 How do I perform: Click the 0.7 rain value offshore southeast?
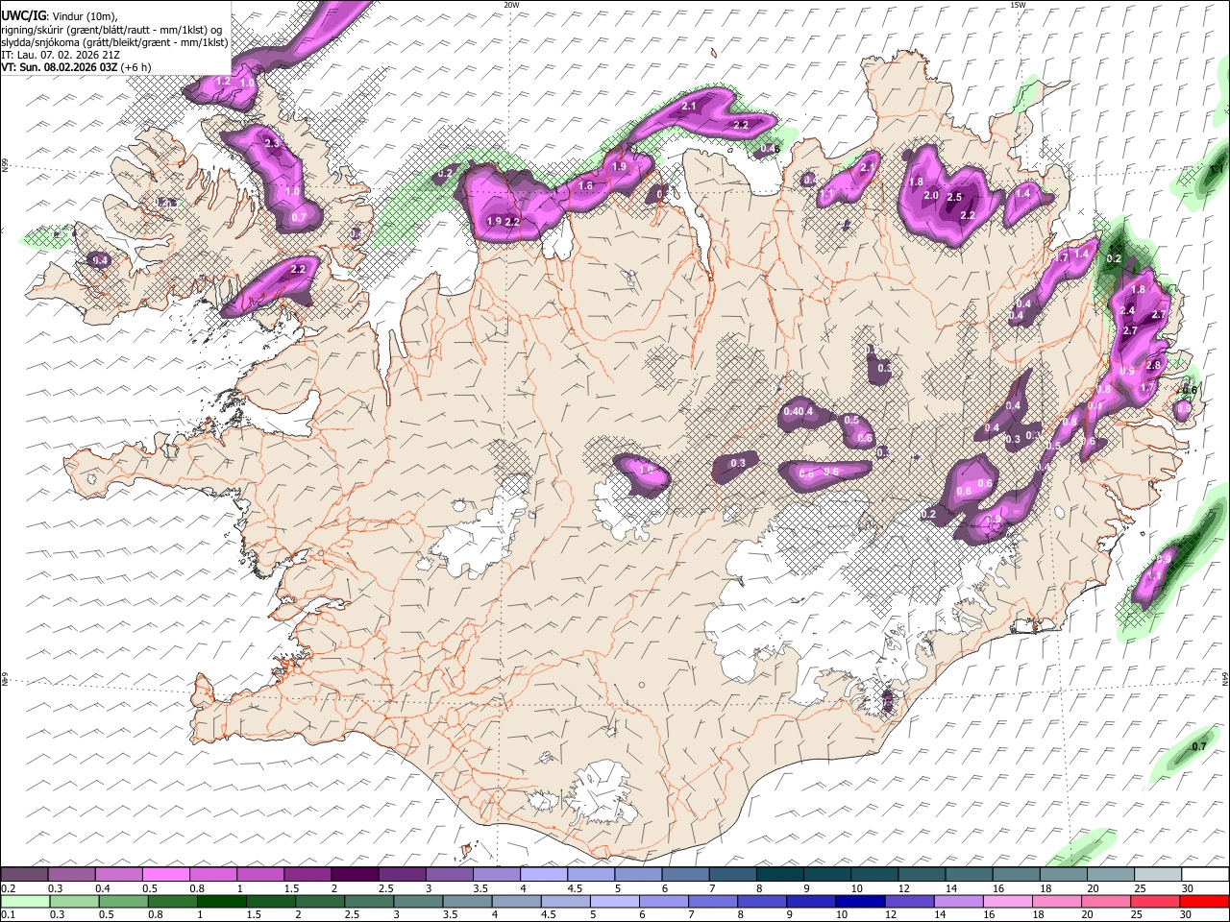tap(1198, 746)
